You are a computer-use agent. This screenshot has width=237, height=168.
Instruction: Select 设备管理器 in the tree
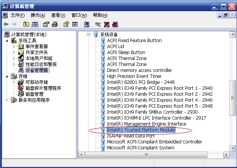pyautogui.click(x=37, y=70)
